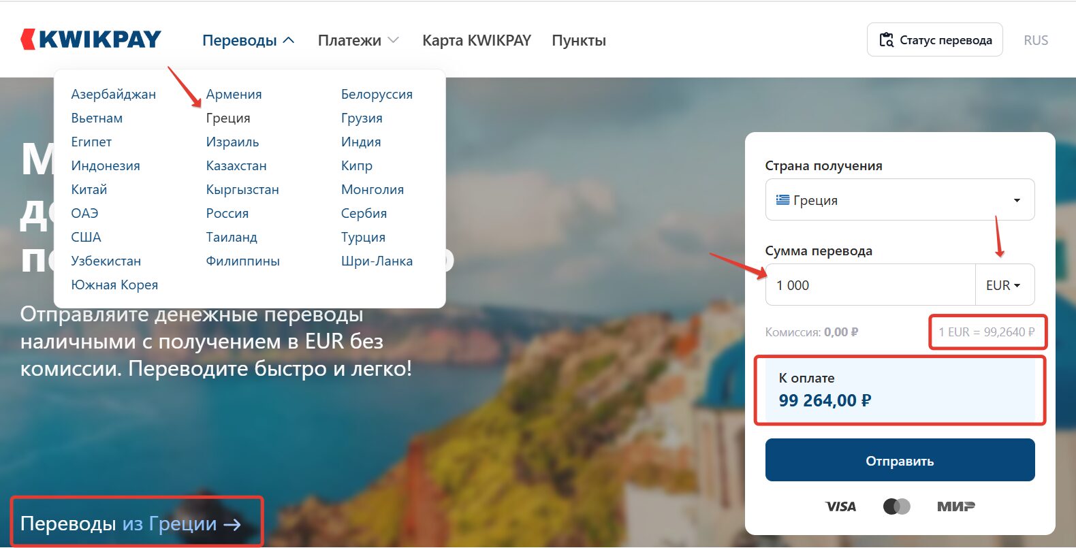Open the EUR currency selector

[1004, 285]
